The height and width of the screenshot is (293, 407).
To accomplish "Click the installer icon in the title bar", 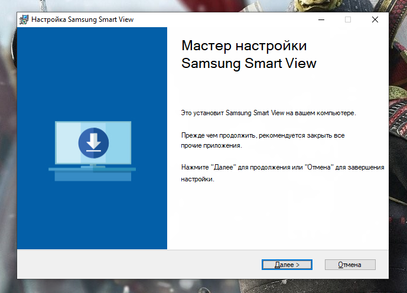I will (x=24, y=19).
